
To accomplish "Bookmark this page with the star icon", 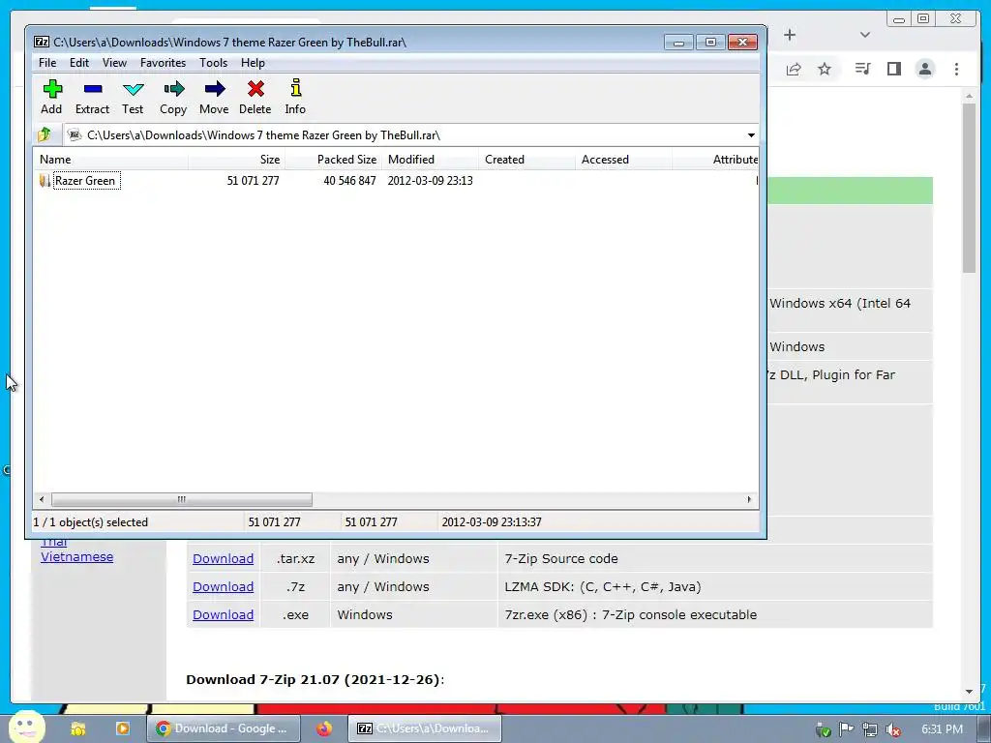I will coord(825,69).
